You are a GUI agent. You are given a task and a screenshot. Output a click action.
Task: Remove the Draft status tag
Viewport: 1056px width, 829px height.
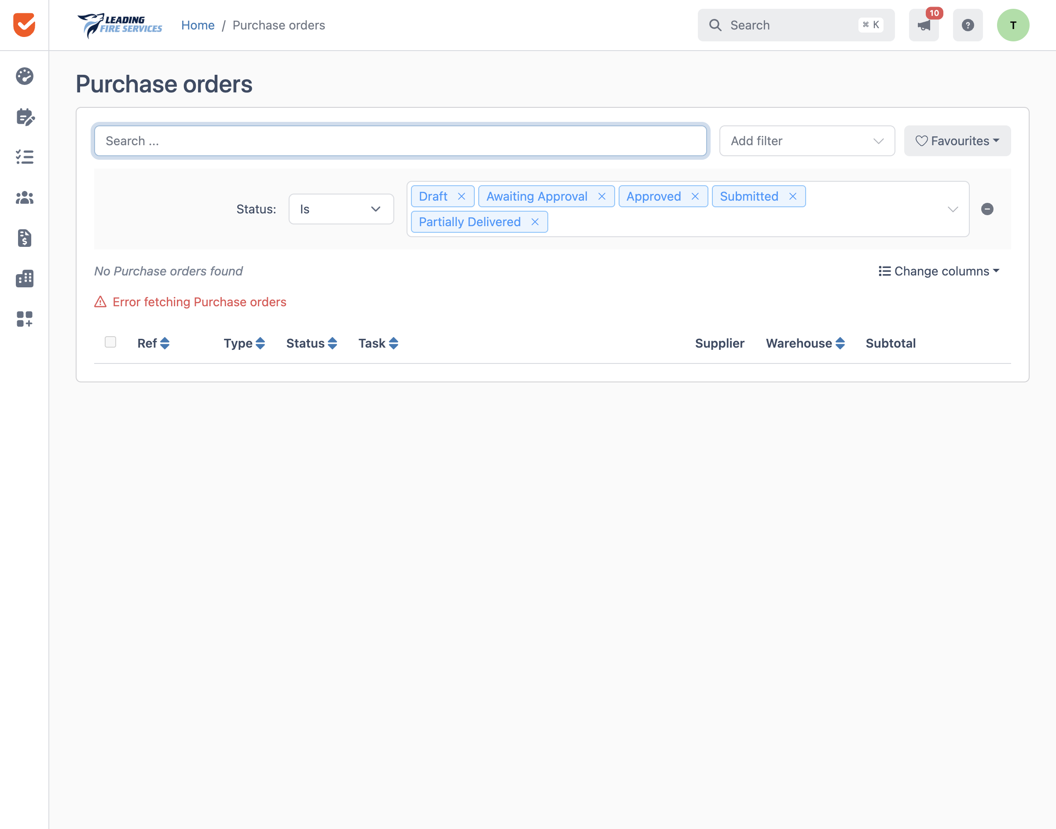tap(462, 196)
